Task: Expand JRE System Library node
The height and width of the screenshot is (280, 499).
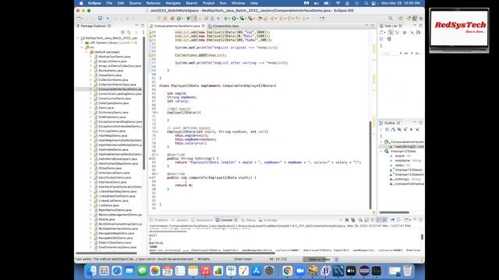Action: click(82, 43)
